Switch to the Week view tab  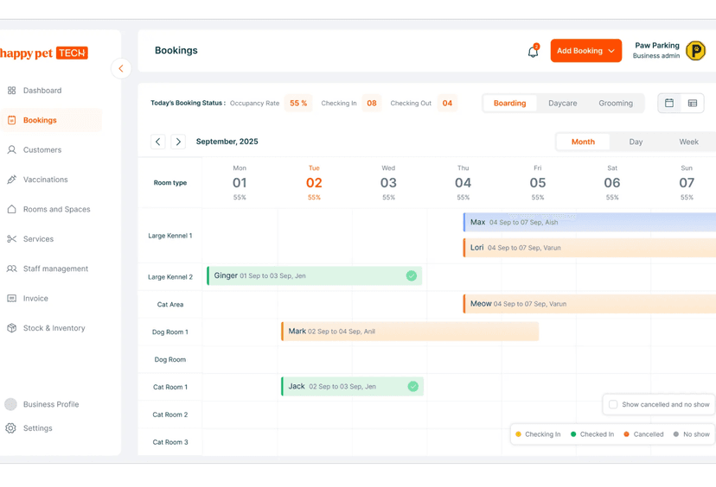coord(688,142)
